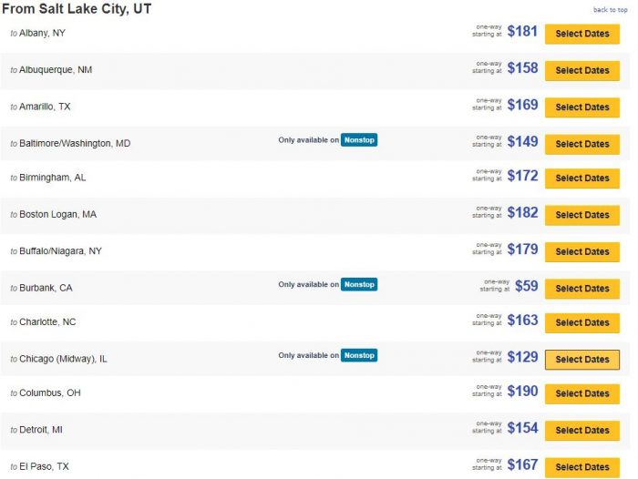Screen dimensions: 638x479
Task: Click Nonstop badge on Chicago (Midway) row
Action: pyautogui.click(x=359, y=355)
